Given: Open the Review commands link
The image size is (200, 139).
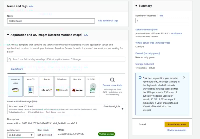Looking at the screenshot, I should [177, 130].
